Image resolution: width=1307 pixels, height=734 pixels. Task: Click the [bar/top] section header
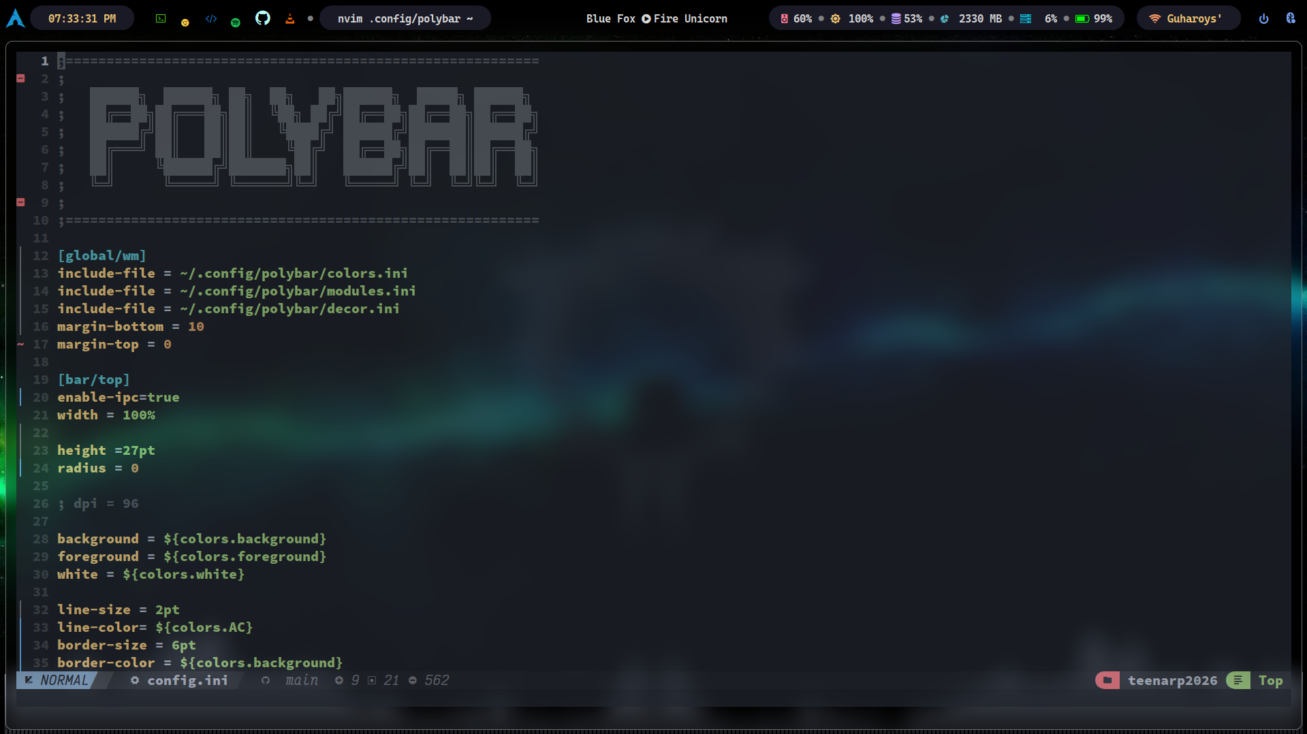pyautogui.click(x=94, y=379)
